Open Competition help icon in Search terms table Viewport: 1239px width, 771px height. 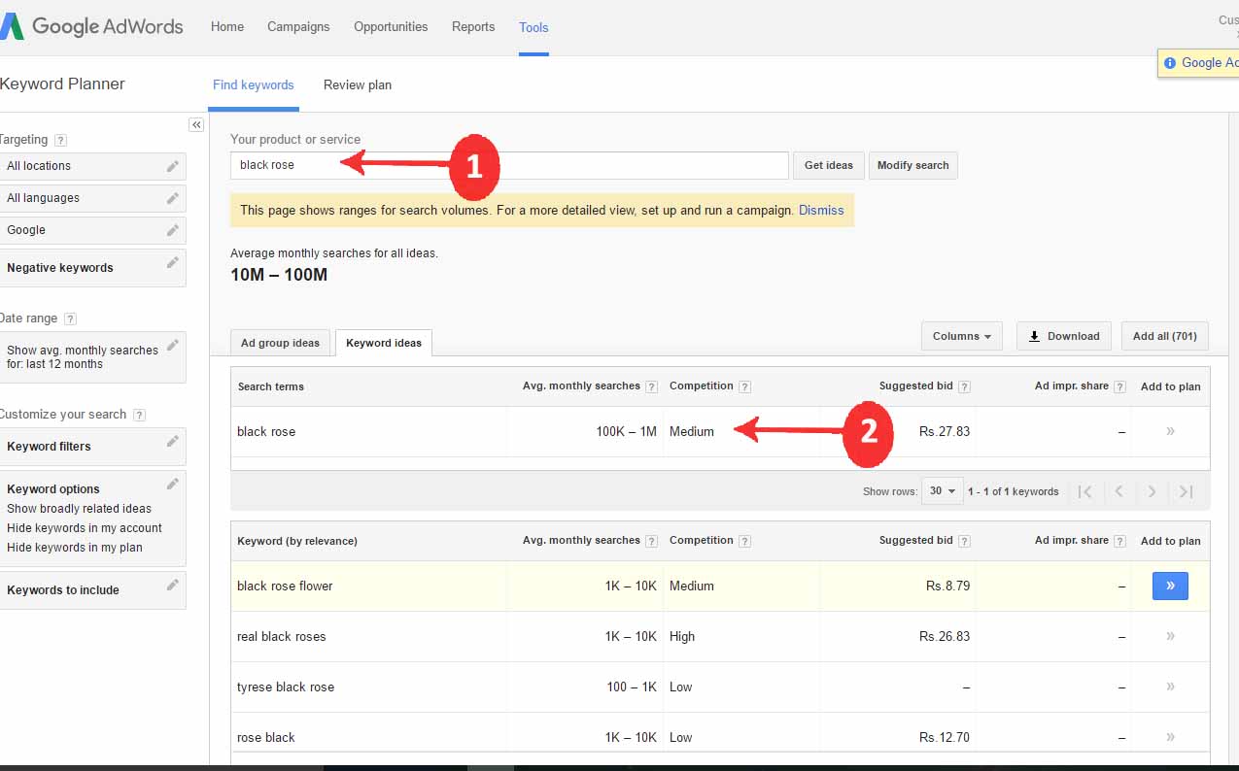coord(744,386)
